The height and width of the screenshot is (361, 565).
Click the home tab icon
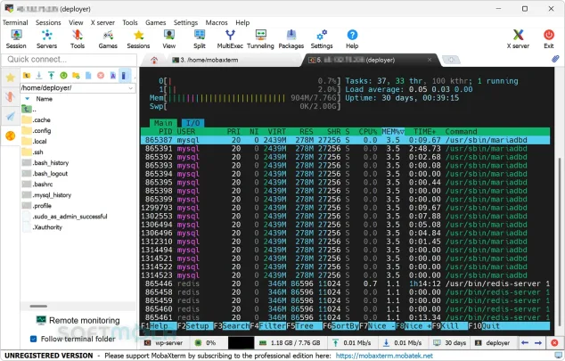point(154,61)
